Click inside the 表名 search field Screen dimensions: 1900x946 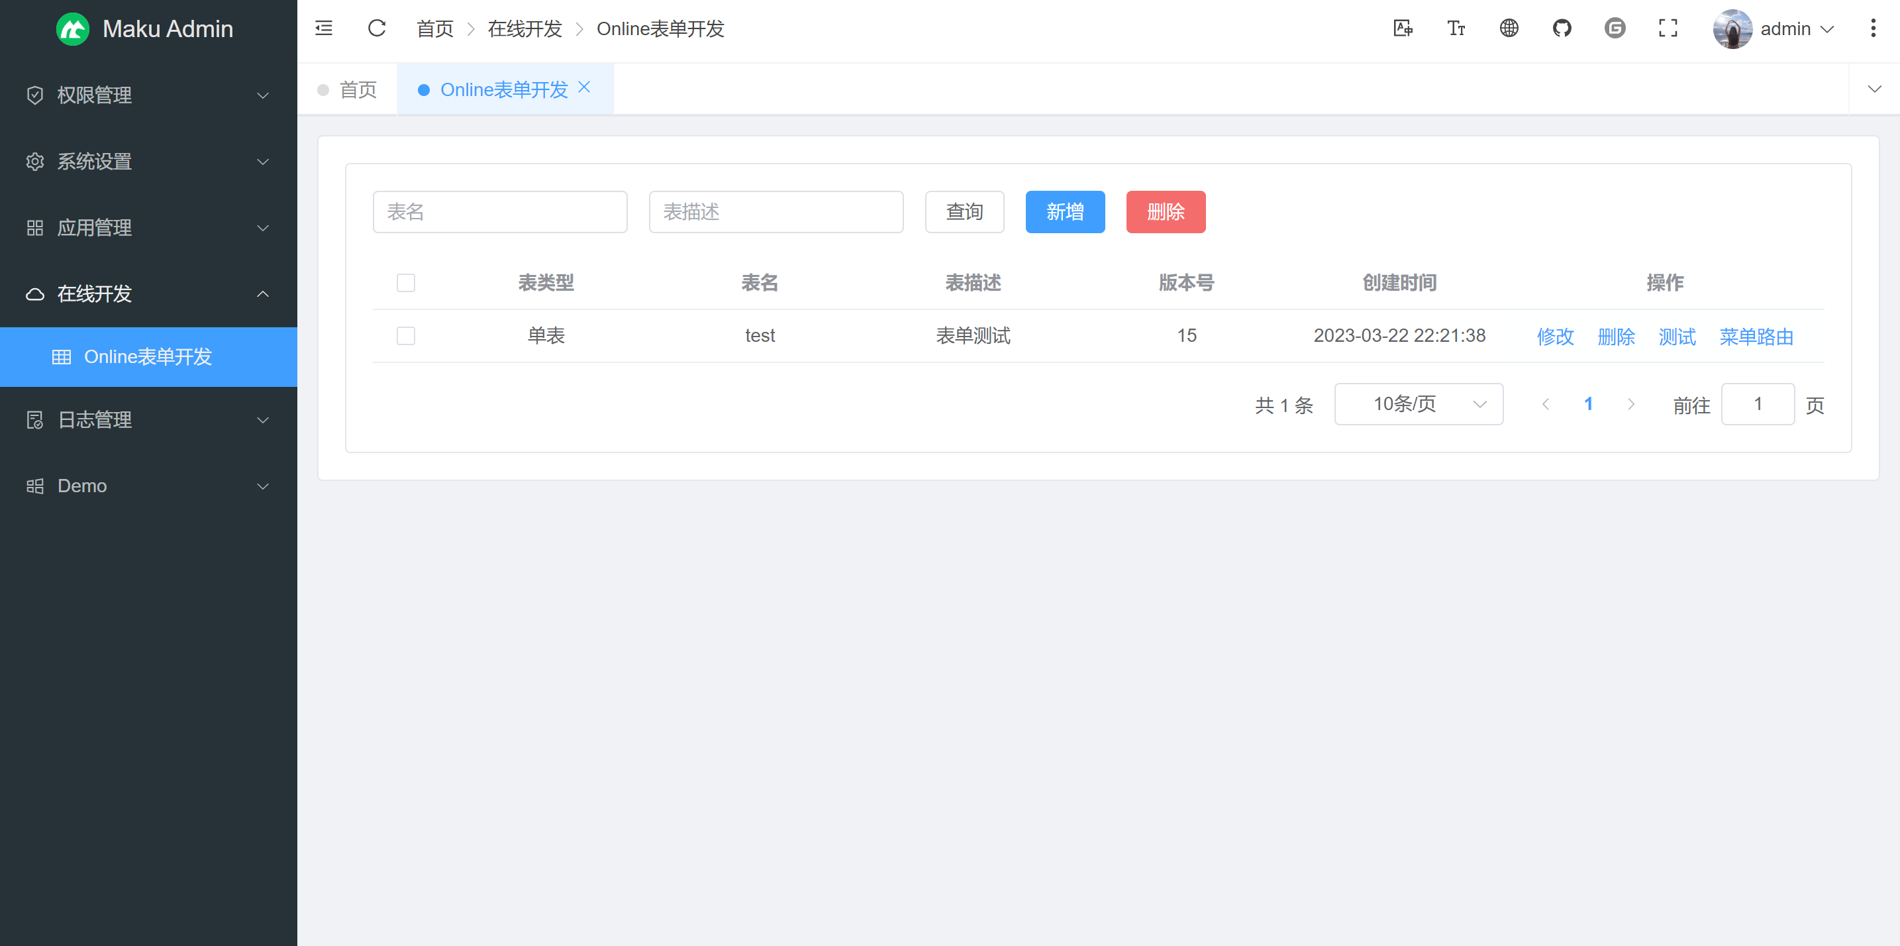click(500, 212)
